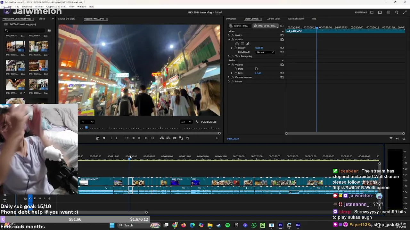The image size is (410, 230).
Task: Select the rectangle mask tool under Opacity
Action: click(x=242, y=44)
